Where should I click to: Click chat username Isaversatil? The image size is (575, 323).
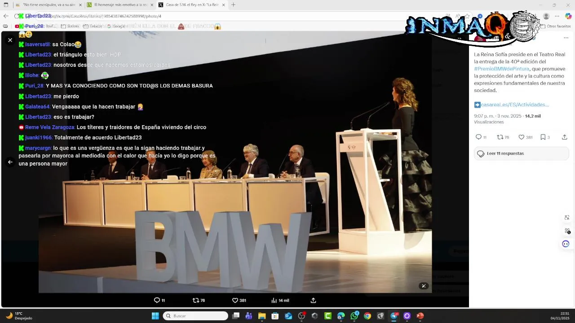click(x=38, y=44)
